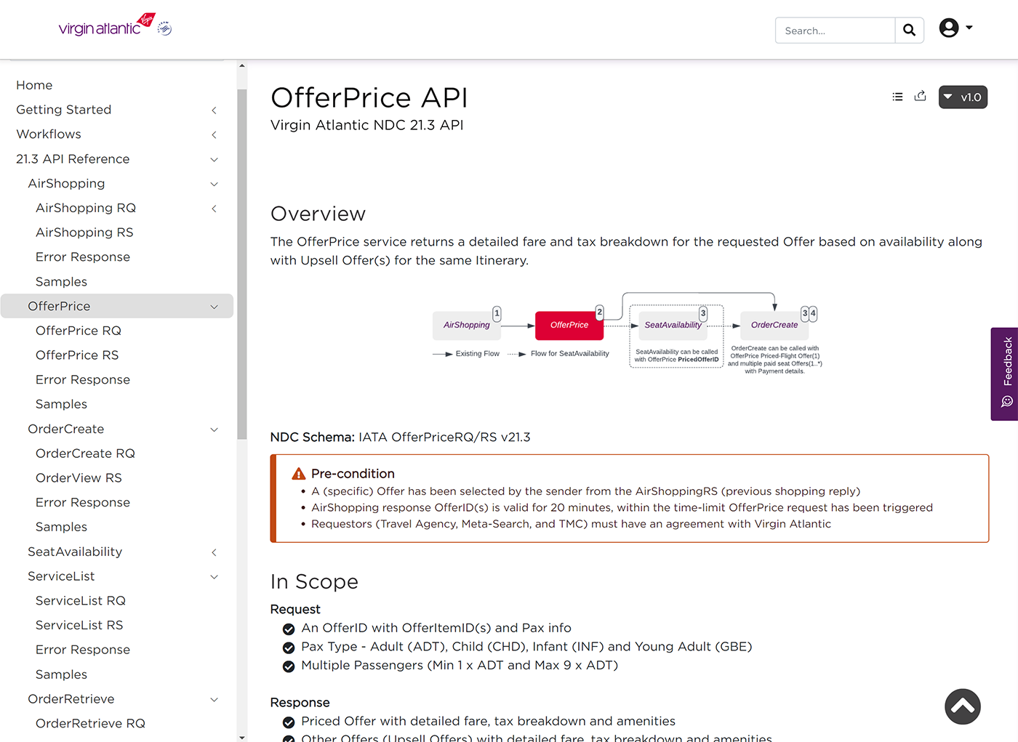
Task: Expand the AirShopping RQ chevron
Action: [x=214, y=209]
